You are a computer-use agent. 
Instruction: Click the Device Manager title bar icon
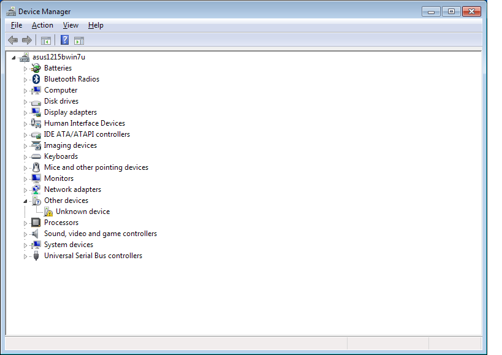click(11, 12)
